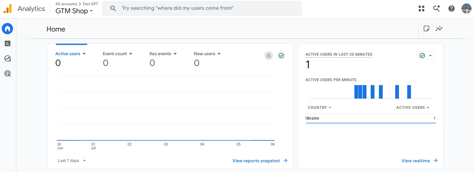Select the Ukraine country row
Screen dimensions: 474x172
(x=370, y=118)
